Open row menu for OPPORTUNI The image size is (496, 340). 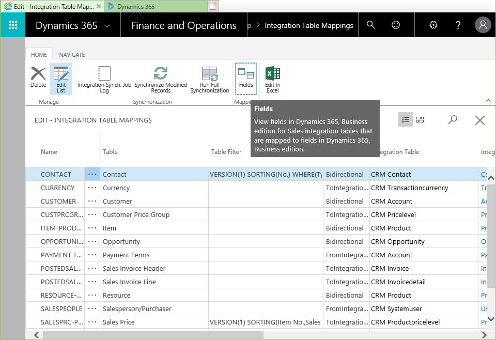[x=92, y=241]
